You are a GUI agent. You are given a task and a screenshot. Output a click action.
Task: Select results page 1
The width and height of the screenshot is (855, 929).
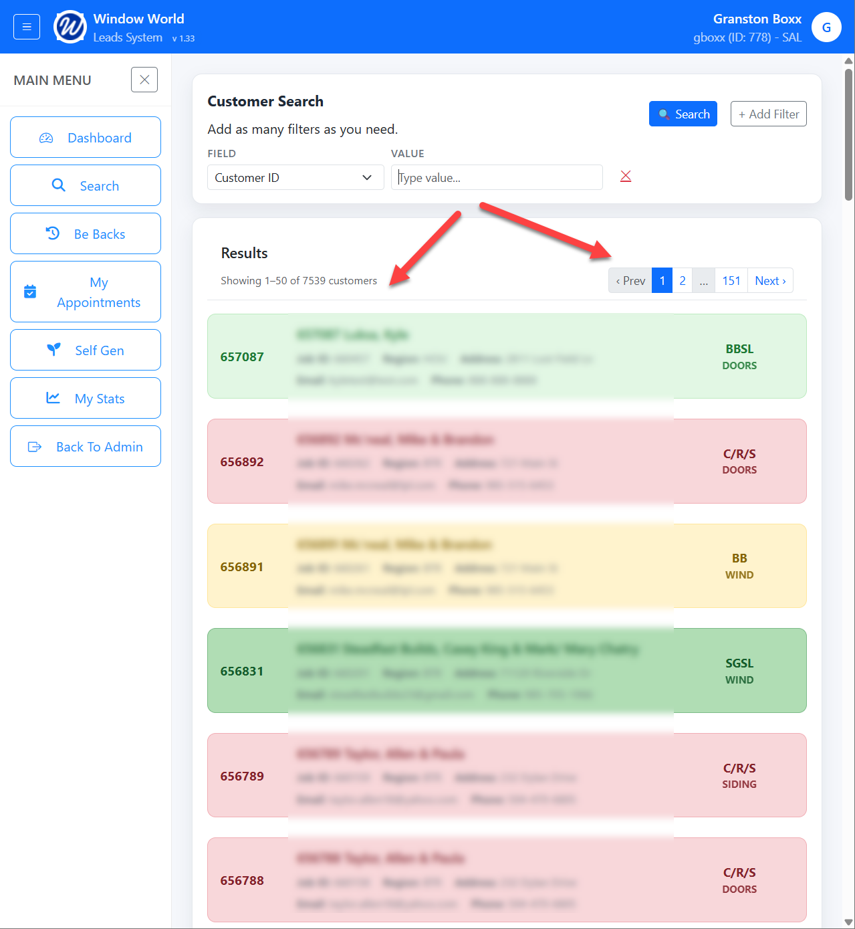[662, 281]
